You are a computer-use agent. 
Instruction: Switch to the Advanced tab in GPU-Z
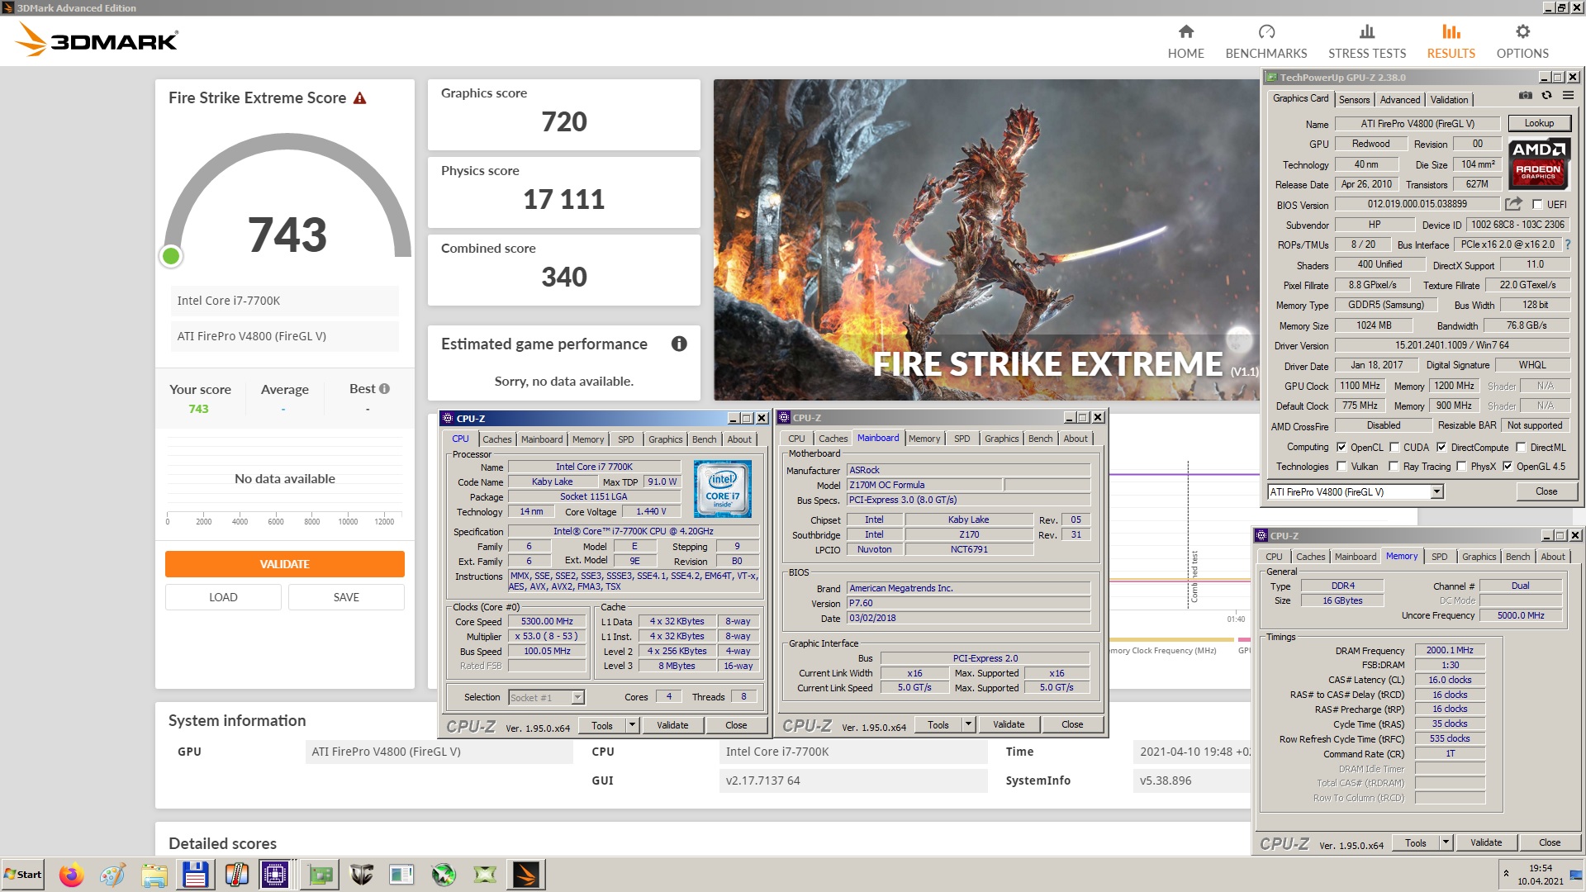click(1400, 99)
